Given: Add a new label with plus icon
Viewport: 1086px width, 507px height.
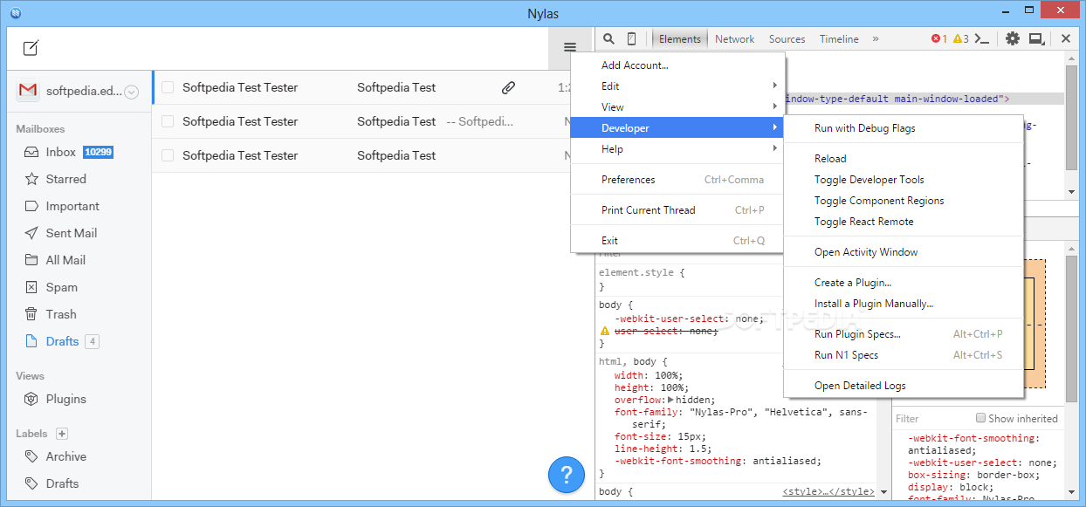Looking at the screenshot, I should [x=62, y=434].
